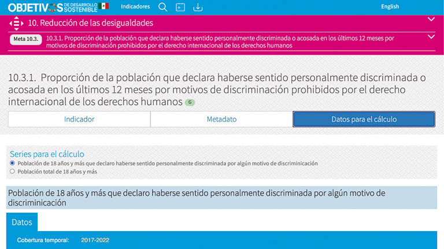The width and height of the screenshot is (444, 249).
Task: Select the Datos para el cálculo tab
Action: (x=364, y=119)
